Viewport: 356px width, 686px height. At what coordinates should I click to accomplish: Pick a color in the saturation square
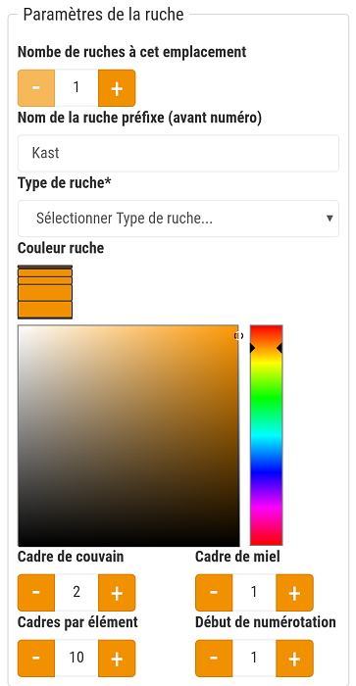[x=128, y=435]
